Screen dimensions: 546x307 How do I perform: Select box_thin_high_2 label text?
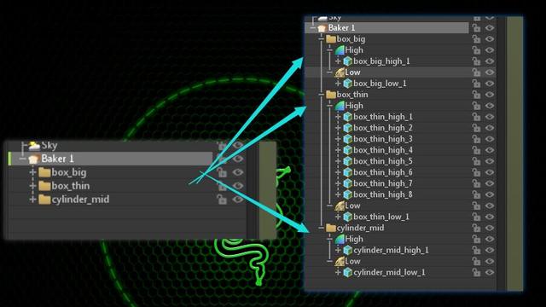pos(383,128)
